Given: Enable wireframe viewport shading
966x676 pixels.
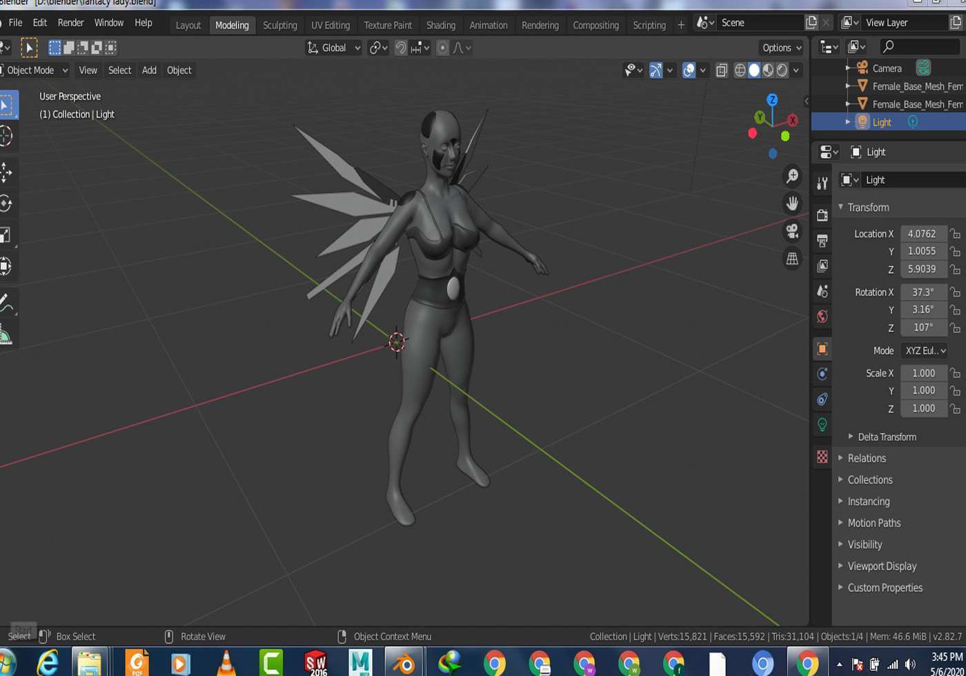Looking at the screenshot, I should (740, 70).
